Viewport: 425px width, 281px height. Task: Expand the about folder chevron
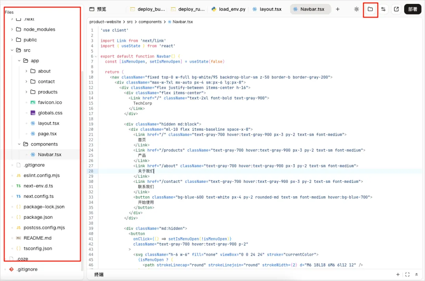coord(26,71)
